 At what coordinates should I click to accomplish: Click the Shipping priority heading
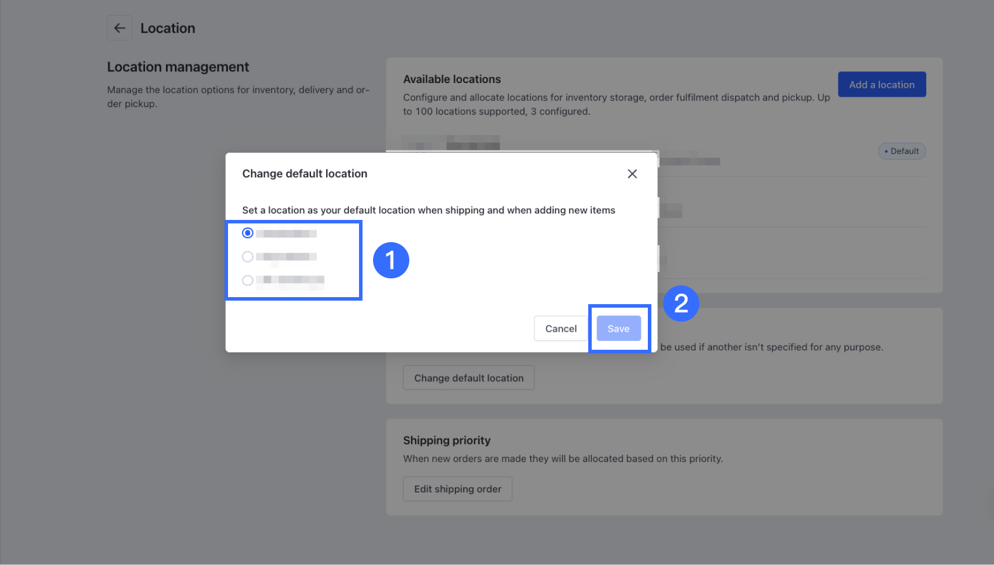(x=447, y=440)
